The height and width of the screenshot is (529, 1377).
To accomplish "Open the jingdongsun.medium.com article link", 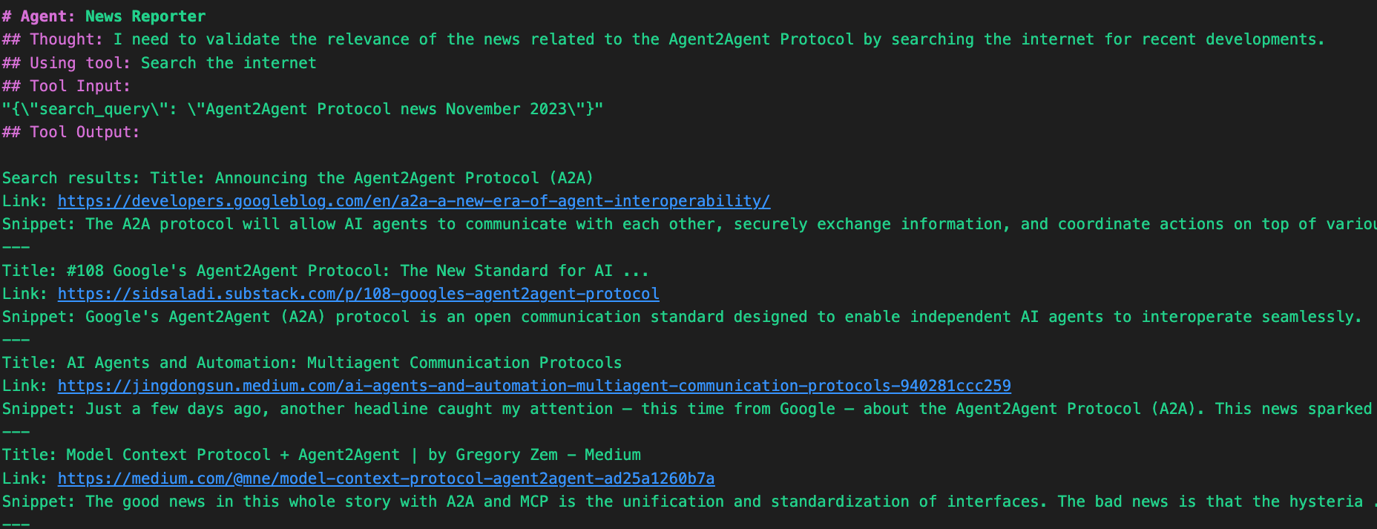I will pyautogui.click(x=534, y=386).
